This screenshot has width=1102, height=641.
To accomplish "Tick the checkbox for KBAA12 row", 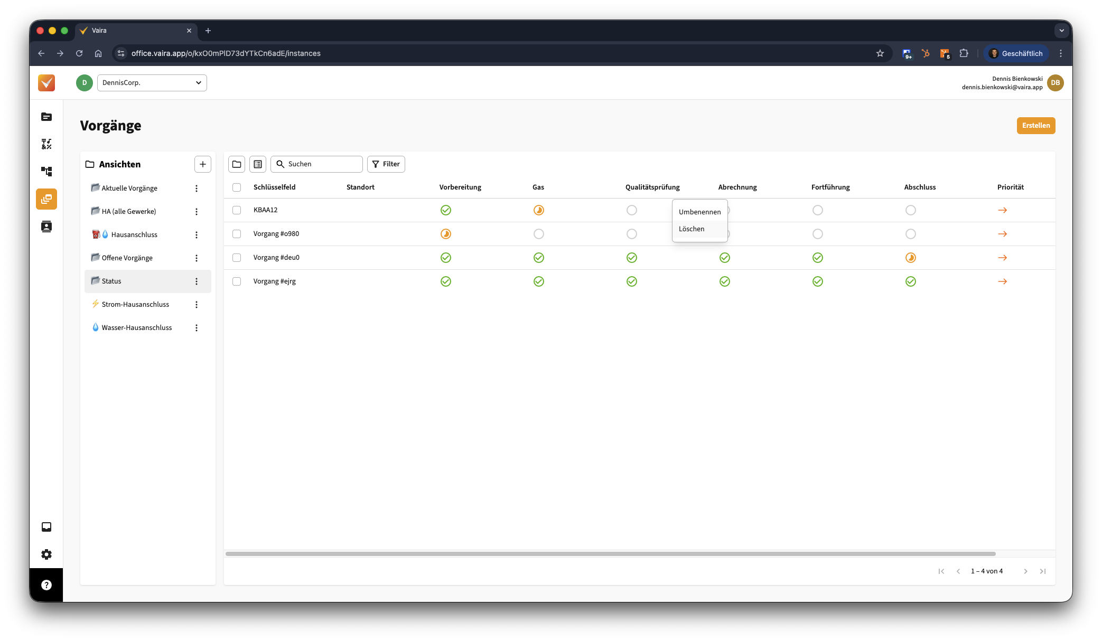I will coord(237,210).
